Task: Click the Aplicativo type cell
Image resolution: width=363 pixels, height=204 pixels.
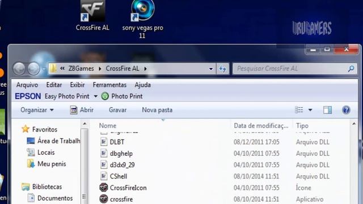Action: click(x=310, y=199)
